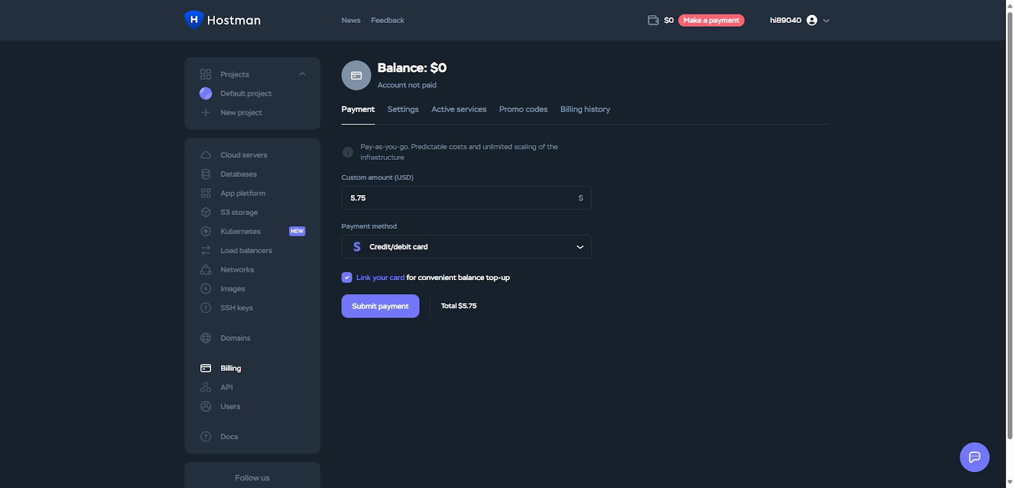Click the SSH keys icon
The image size is (1014, 488).
pos(205,307)
